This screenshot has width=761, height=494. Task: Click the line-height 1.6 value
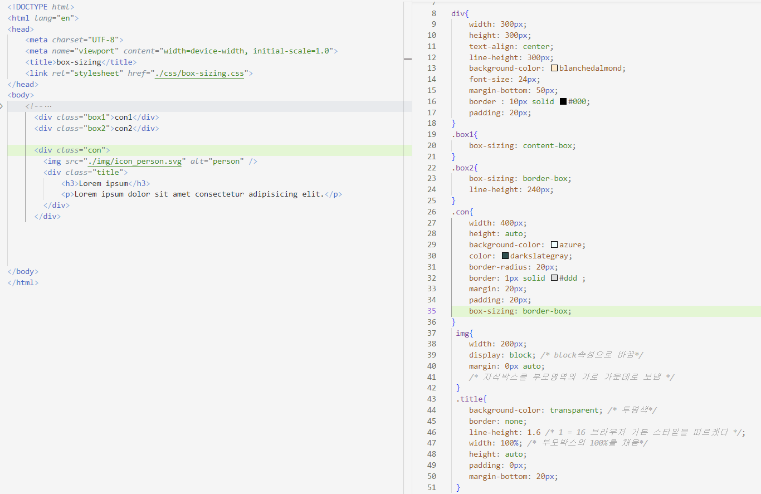coord(534,432)
